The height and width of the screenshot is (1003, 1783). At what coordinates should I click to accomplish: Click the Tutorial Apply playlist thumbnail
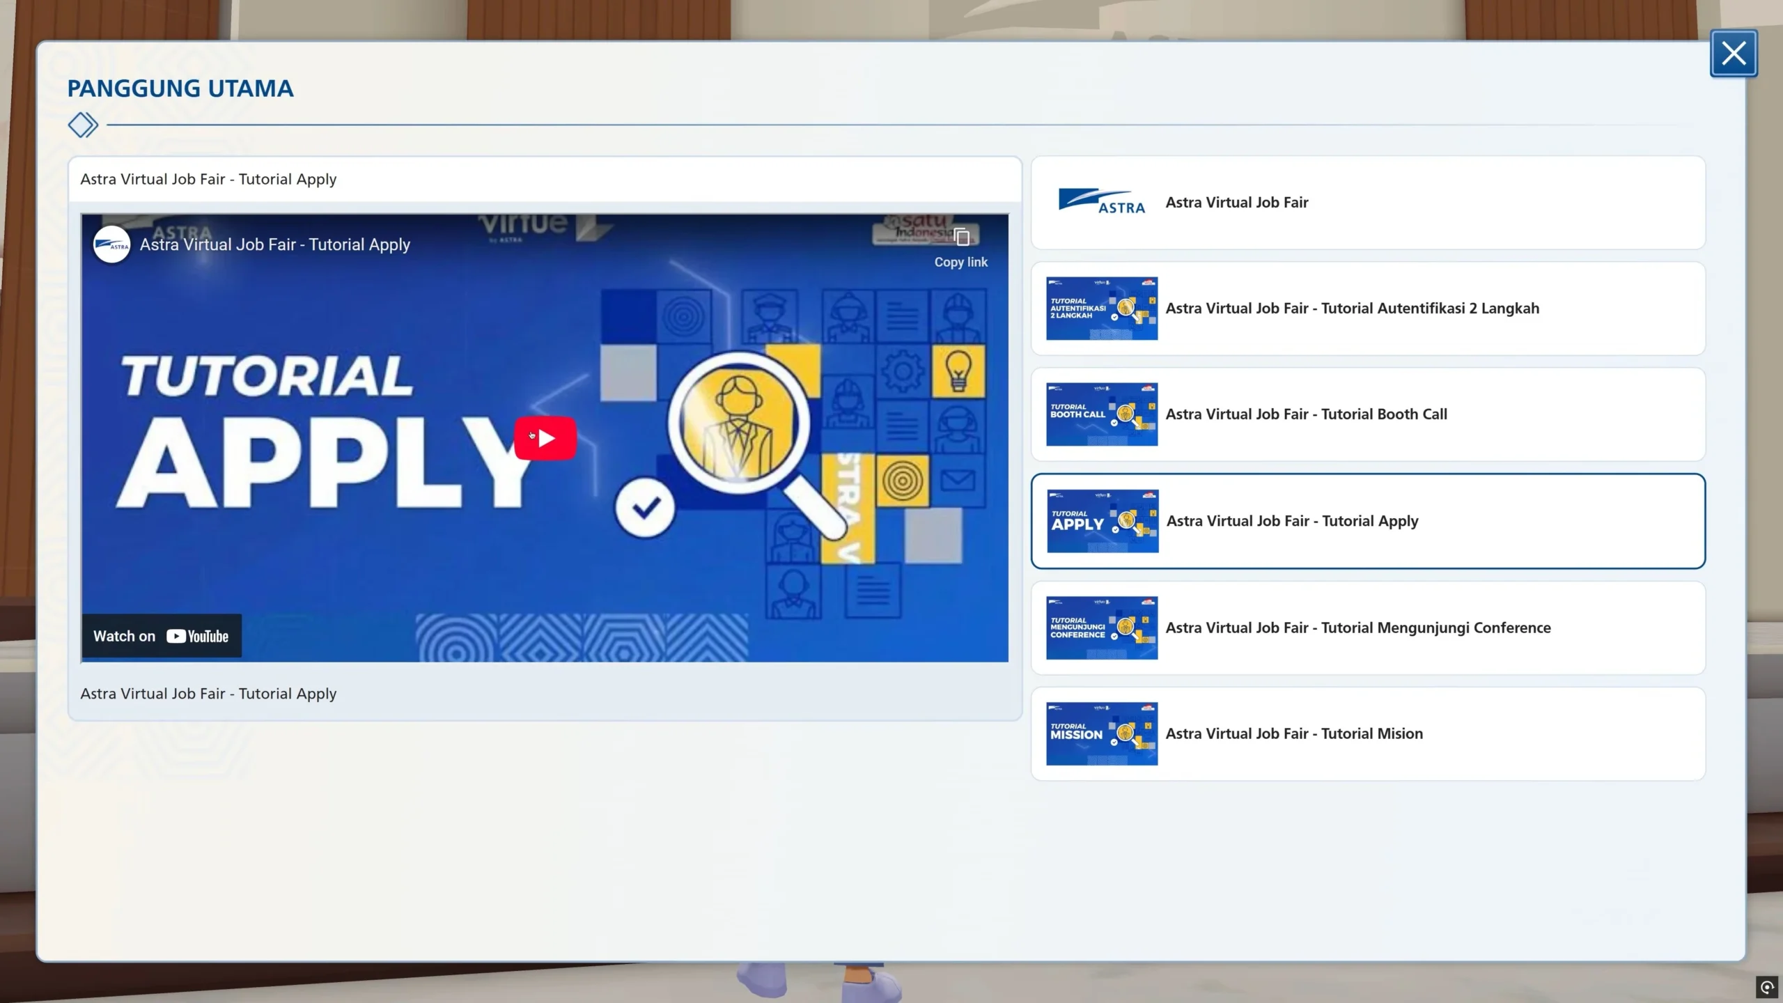pyautogui.click(x=1102, y=521)
